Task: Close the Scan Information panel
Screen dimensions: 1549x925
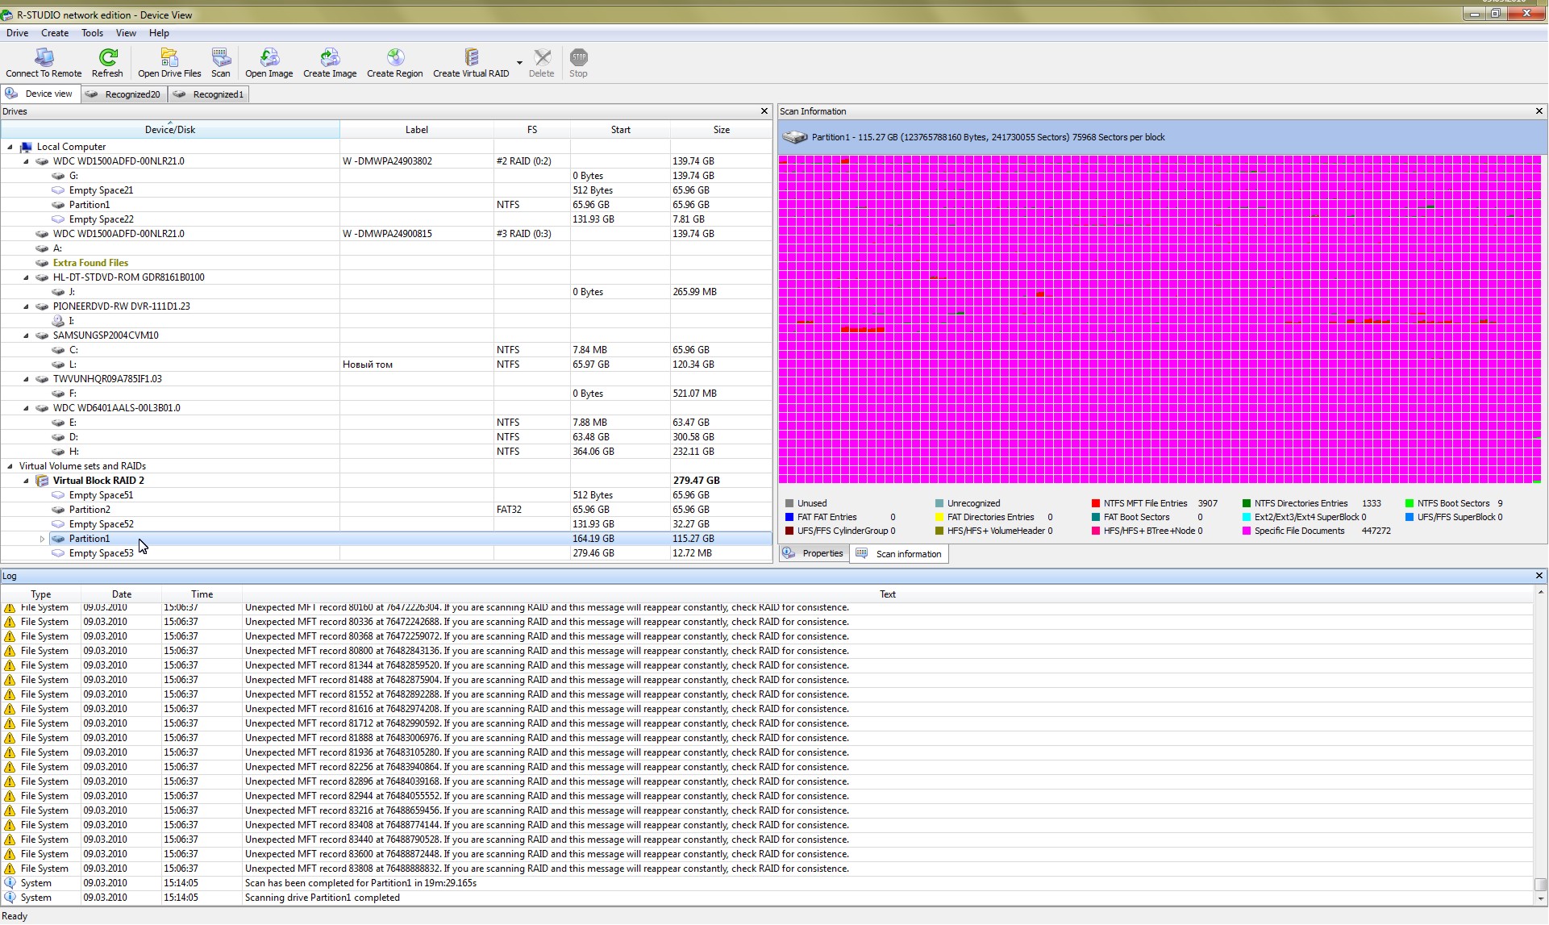Action: pos(1539,111)
